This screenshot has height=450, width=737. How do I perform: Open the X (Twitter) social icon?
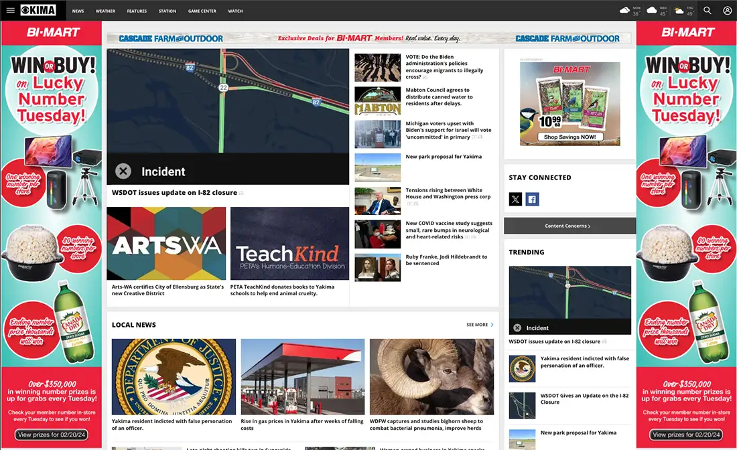[x=515, y=199]
